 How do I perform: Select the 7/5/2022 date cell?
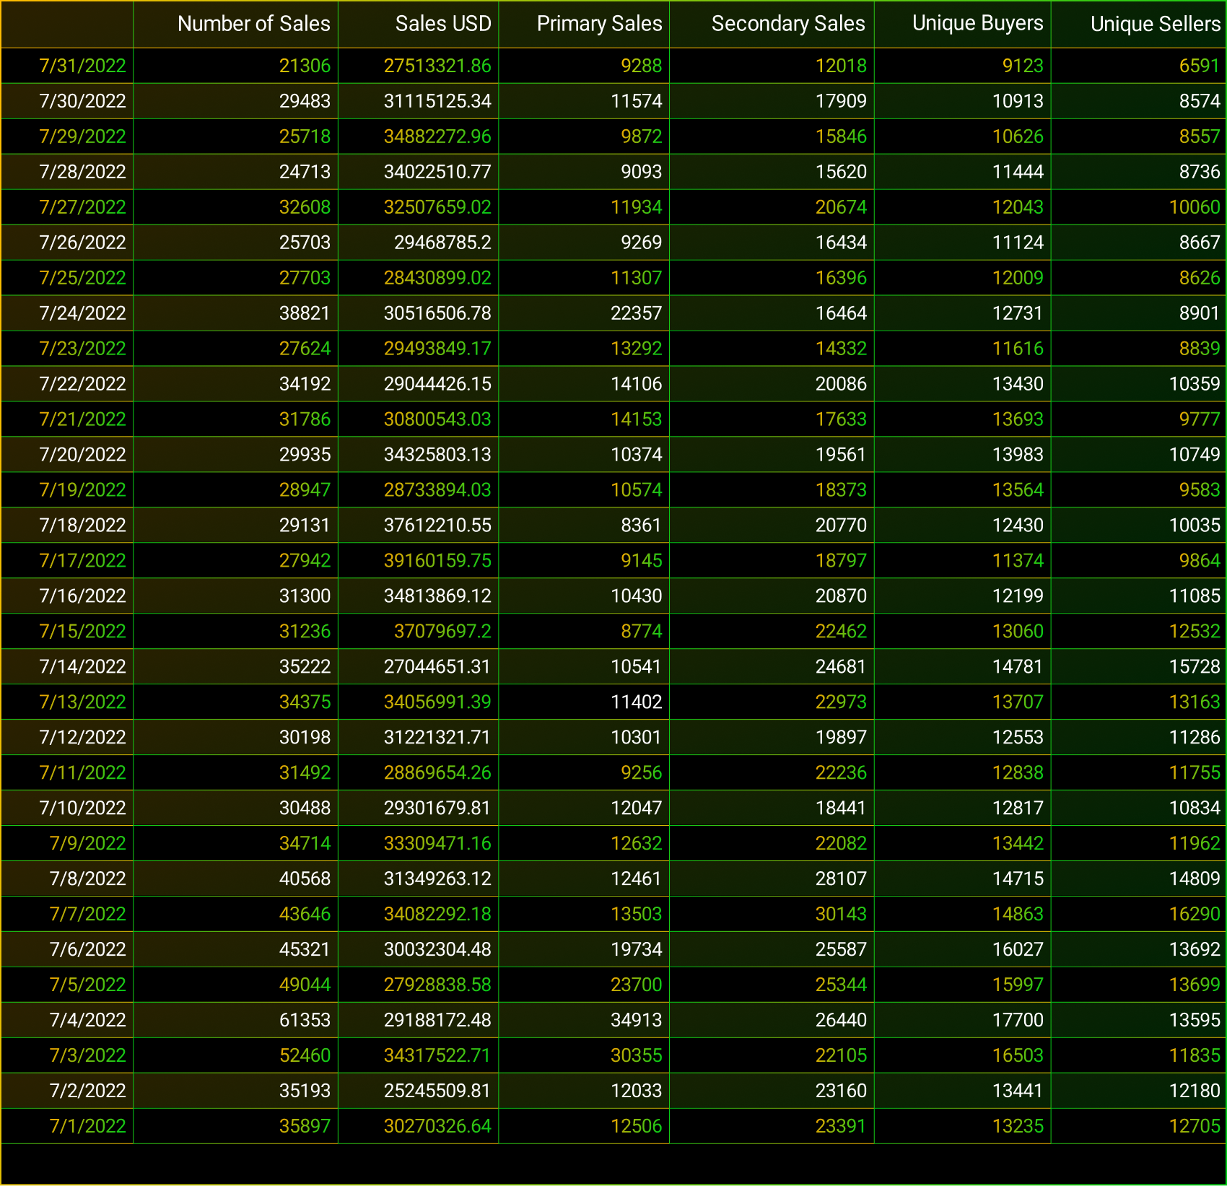(67, 985)
